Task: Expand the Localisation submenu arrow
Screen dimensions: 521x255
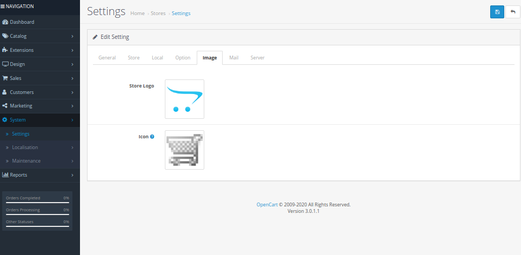Action: (x=72, y=147)
